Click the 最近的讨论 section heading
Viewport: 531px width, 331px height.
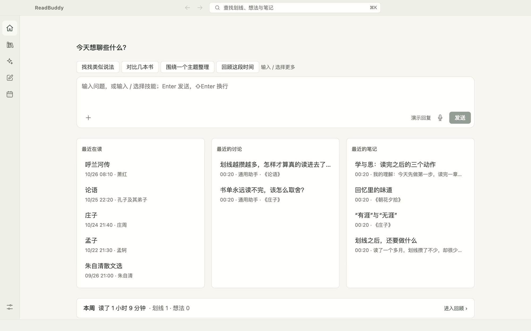(229, 149)
